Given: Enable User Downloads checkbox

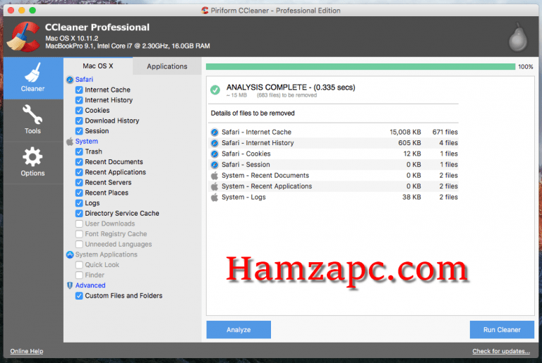Looking at the screenshot, I should coord(79,224).
